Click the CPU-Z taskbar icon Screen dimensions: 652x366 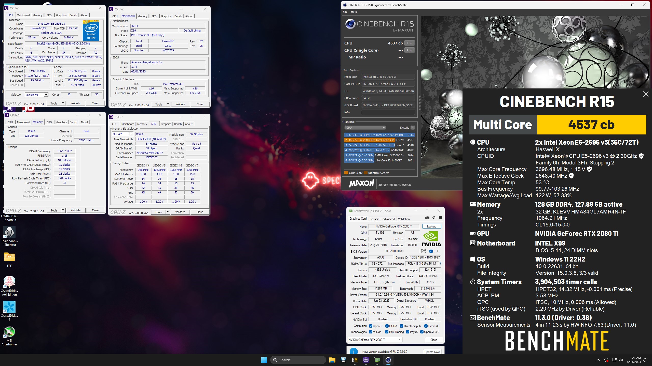pyautogui.click(x=366, y=360)
